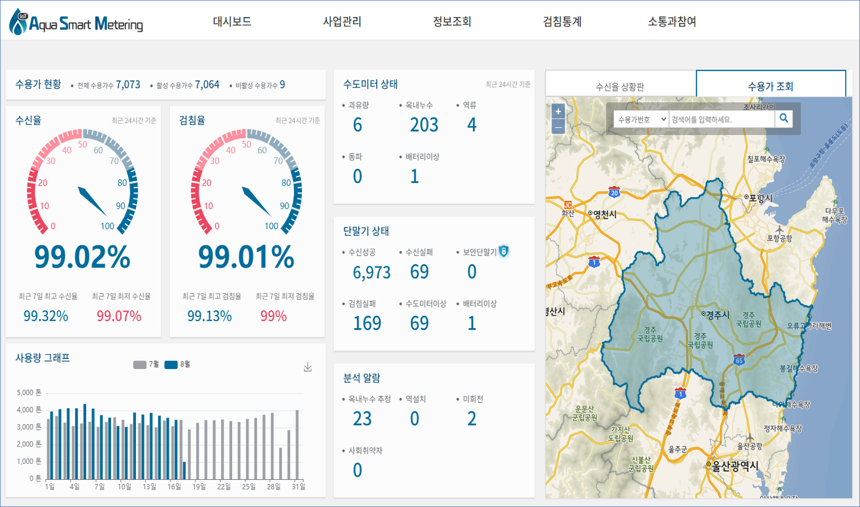This screenshot has width=860, height=507.
Task: Expand the 정보조회 menu
Action: pyautogui.click(x=452, y=22)
